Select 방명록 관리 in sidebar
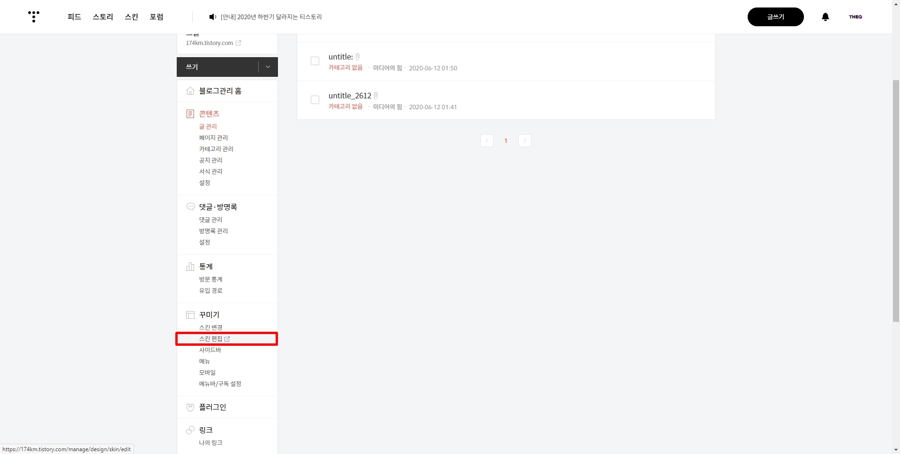Screen dimensions: 900x454 pos(214,231)
